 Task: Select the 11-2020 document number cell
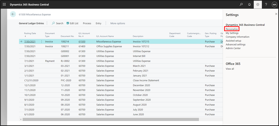tap(65, 90)
